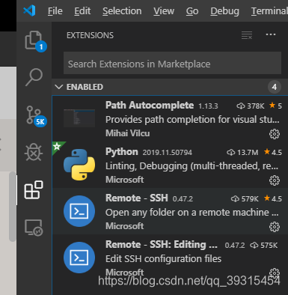This screenshot has height=295, width=288.
Task: Click the 575K download count
Action: [x=264, y=245]
